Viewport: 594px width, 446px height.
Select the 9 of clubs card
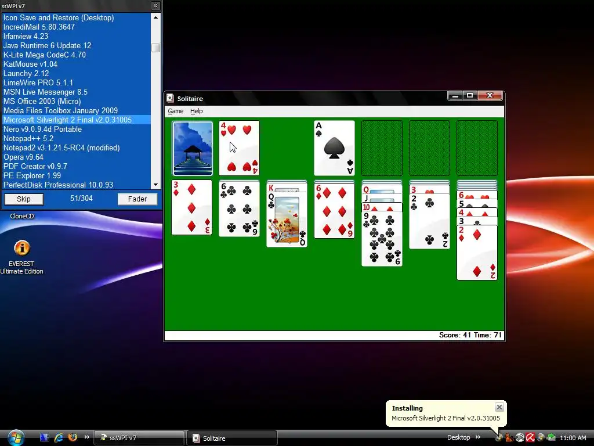coord(382,239)
